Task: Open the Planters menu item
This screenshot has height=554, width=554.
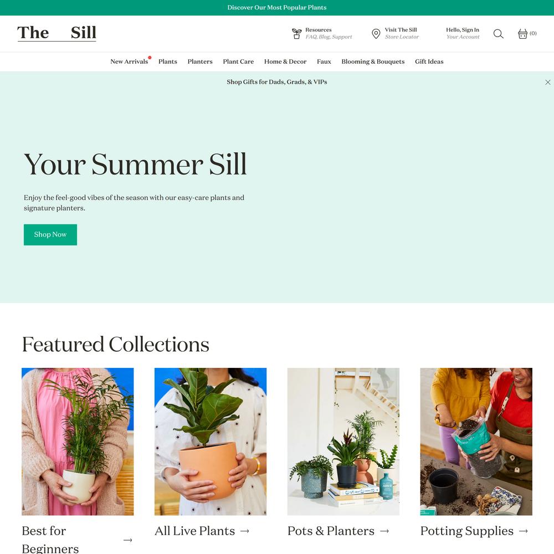Action: (x=200, y=61)
